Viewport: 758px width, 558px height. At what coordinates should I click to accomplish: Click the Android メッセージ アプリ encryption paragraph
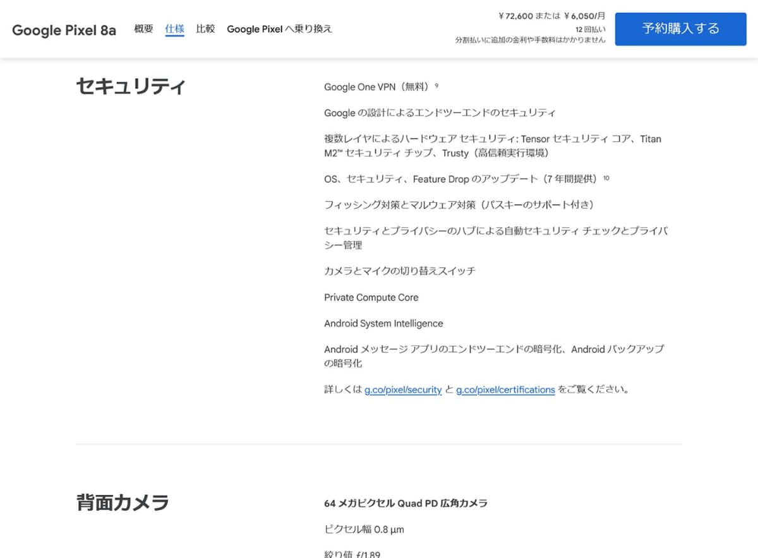point(494,356)
